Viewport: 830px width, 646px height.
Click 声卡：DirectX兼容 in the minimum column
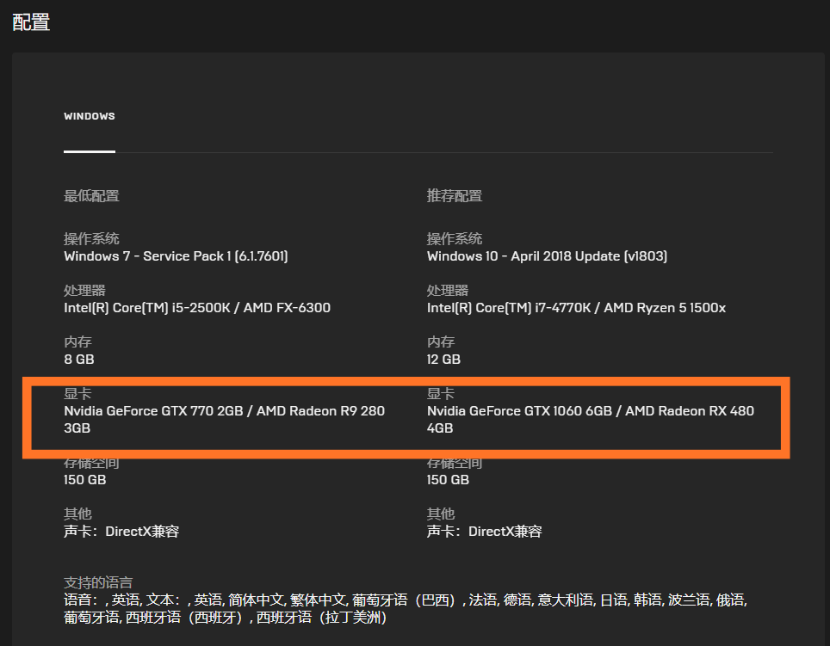[121, 532]
